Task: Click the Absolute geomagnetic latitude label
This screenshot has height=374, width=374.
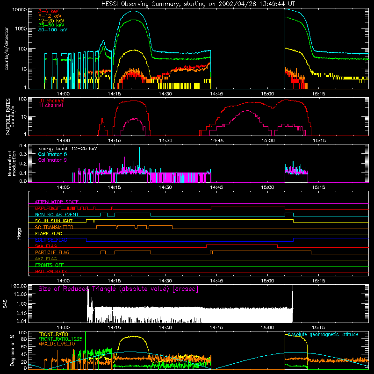Action: (323, 334)
